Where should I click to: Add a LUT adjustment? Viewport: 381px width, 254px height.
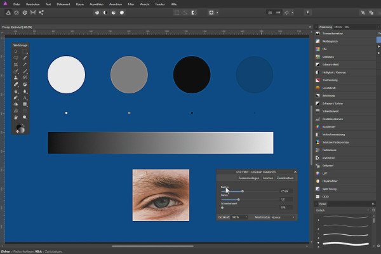click(345, 173)
